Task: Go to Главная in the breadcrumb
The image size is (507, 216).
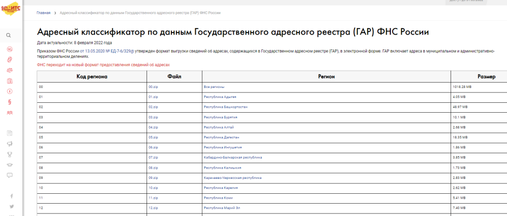Action: pos(44,11)
